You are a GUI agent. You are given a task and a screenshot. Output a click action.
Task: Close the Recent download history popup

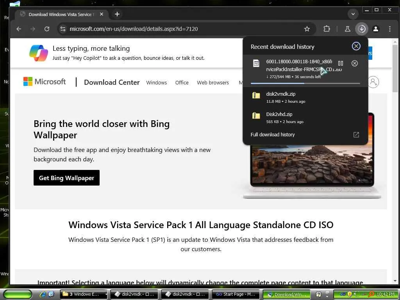(356, 46)
